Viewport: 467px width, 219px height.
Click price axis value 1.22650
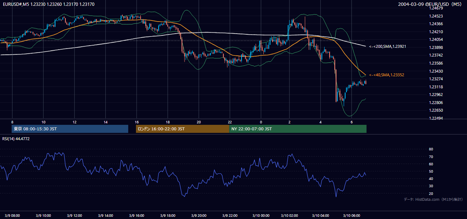coord(437,110)
